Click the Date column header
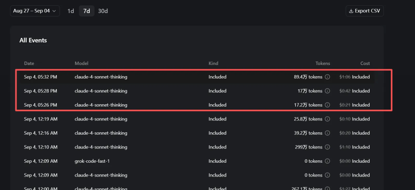The image size is (415, 190). (x=29, y=63)
